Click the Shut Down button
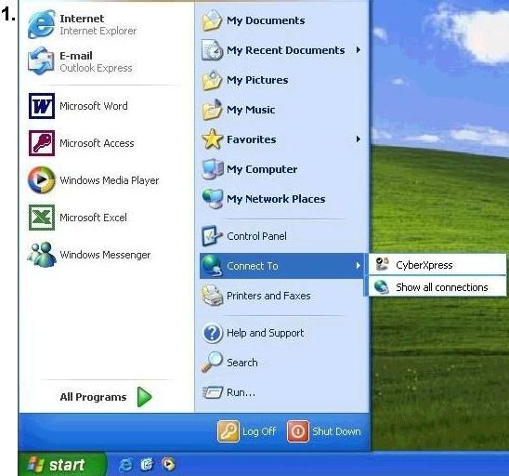Screen dimensions: 509x476 pos(324,431)
